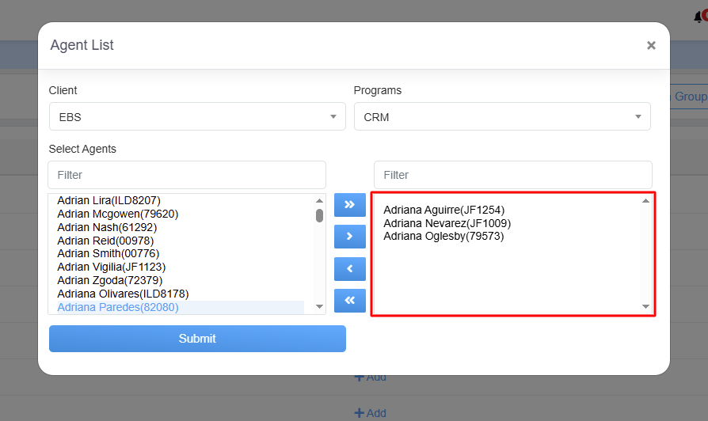
Task: Click the right list scroll up arrow
Action: (x=645, y=201)
